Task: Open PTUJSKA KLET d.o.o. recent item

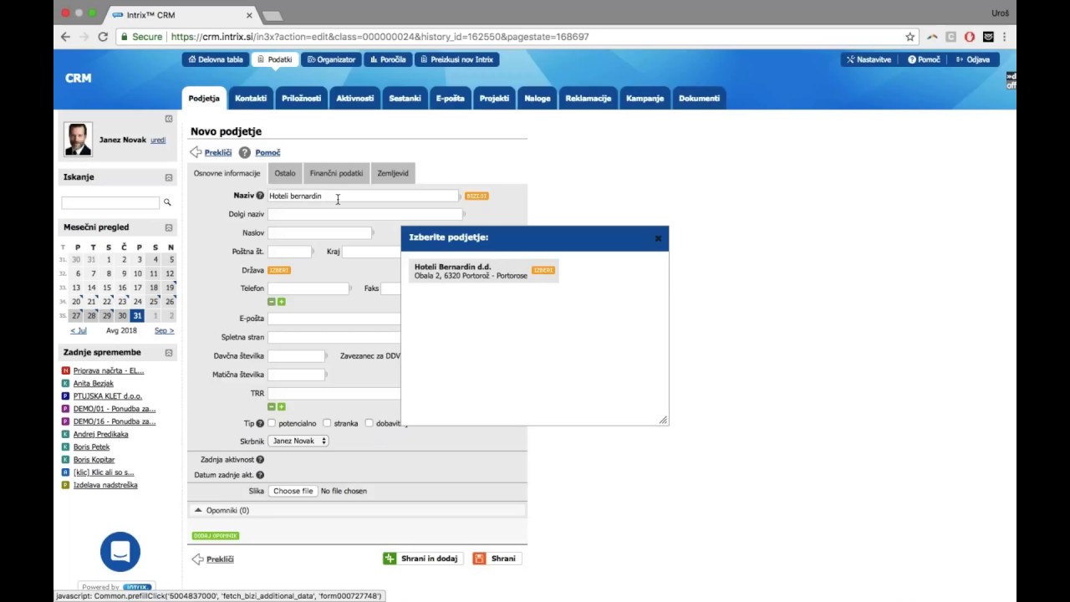Action: 107,396
